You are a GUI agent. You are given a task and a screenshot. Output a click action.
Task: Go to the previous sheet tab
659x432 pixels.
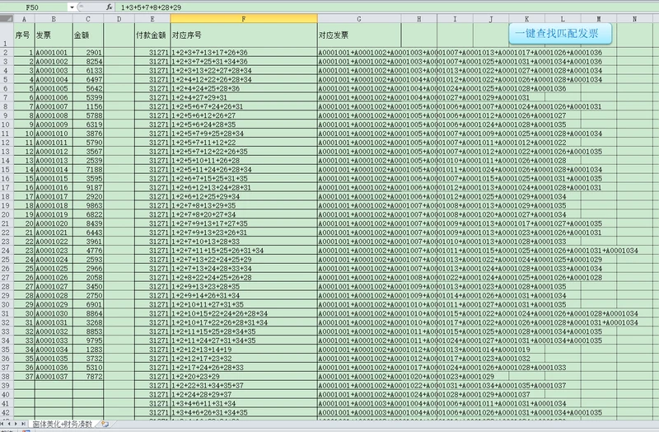(9, 424)
